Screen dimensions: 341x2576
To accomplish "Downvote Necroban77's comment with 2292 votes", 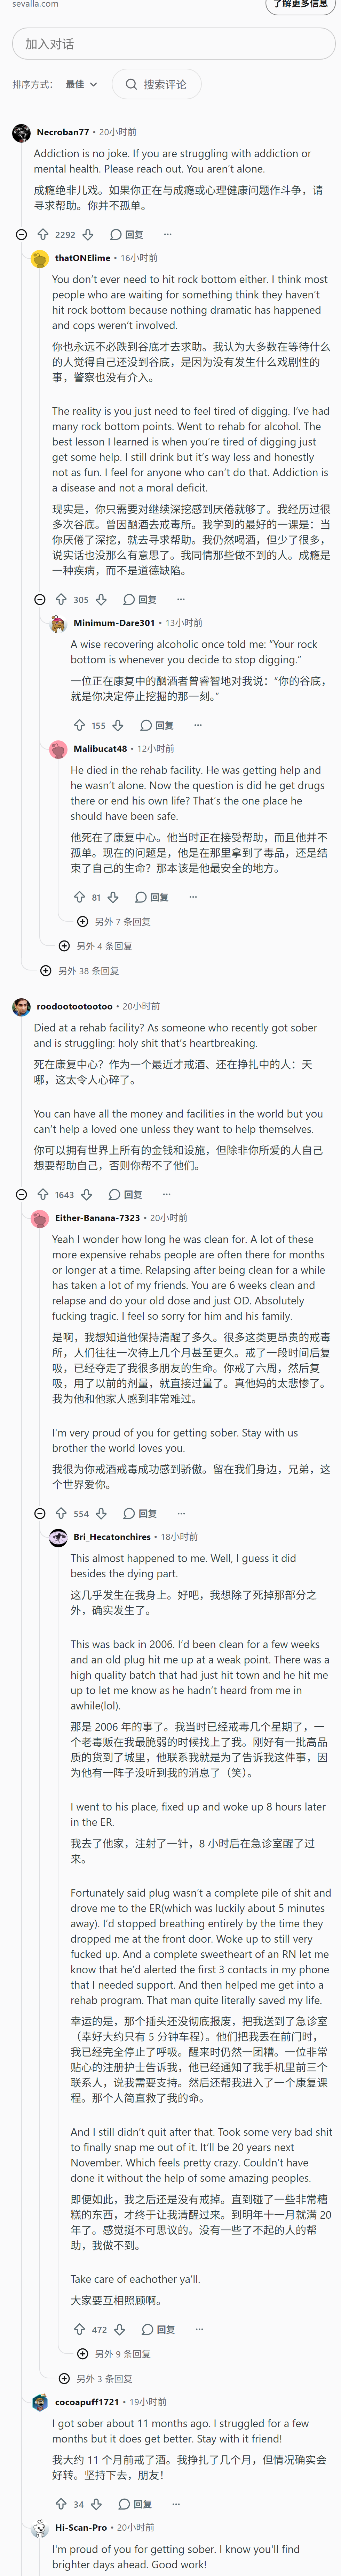I will click(88, 234).
